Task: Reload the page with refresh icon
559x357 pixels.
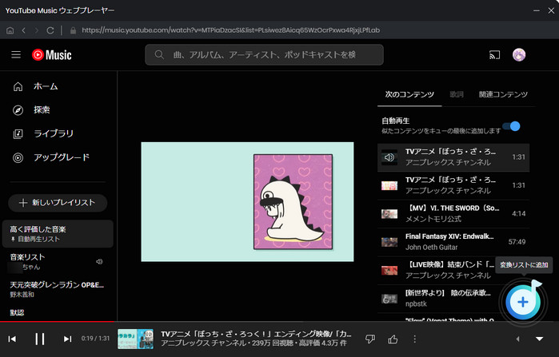Action: 50,30
